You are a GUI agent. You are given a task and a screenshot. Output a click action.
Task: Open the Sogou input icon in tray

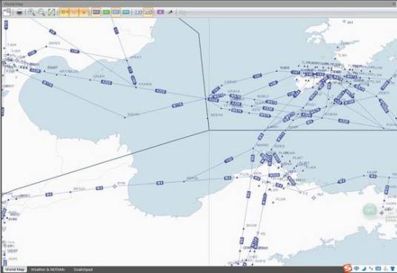click(x=347, y=269)
